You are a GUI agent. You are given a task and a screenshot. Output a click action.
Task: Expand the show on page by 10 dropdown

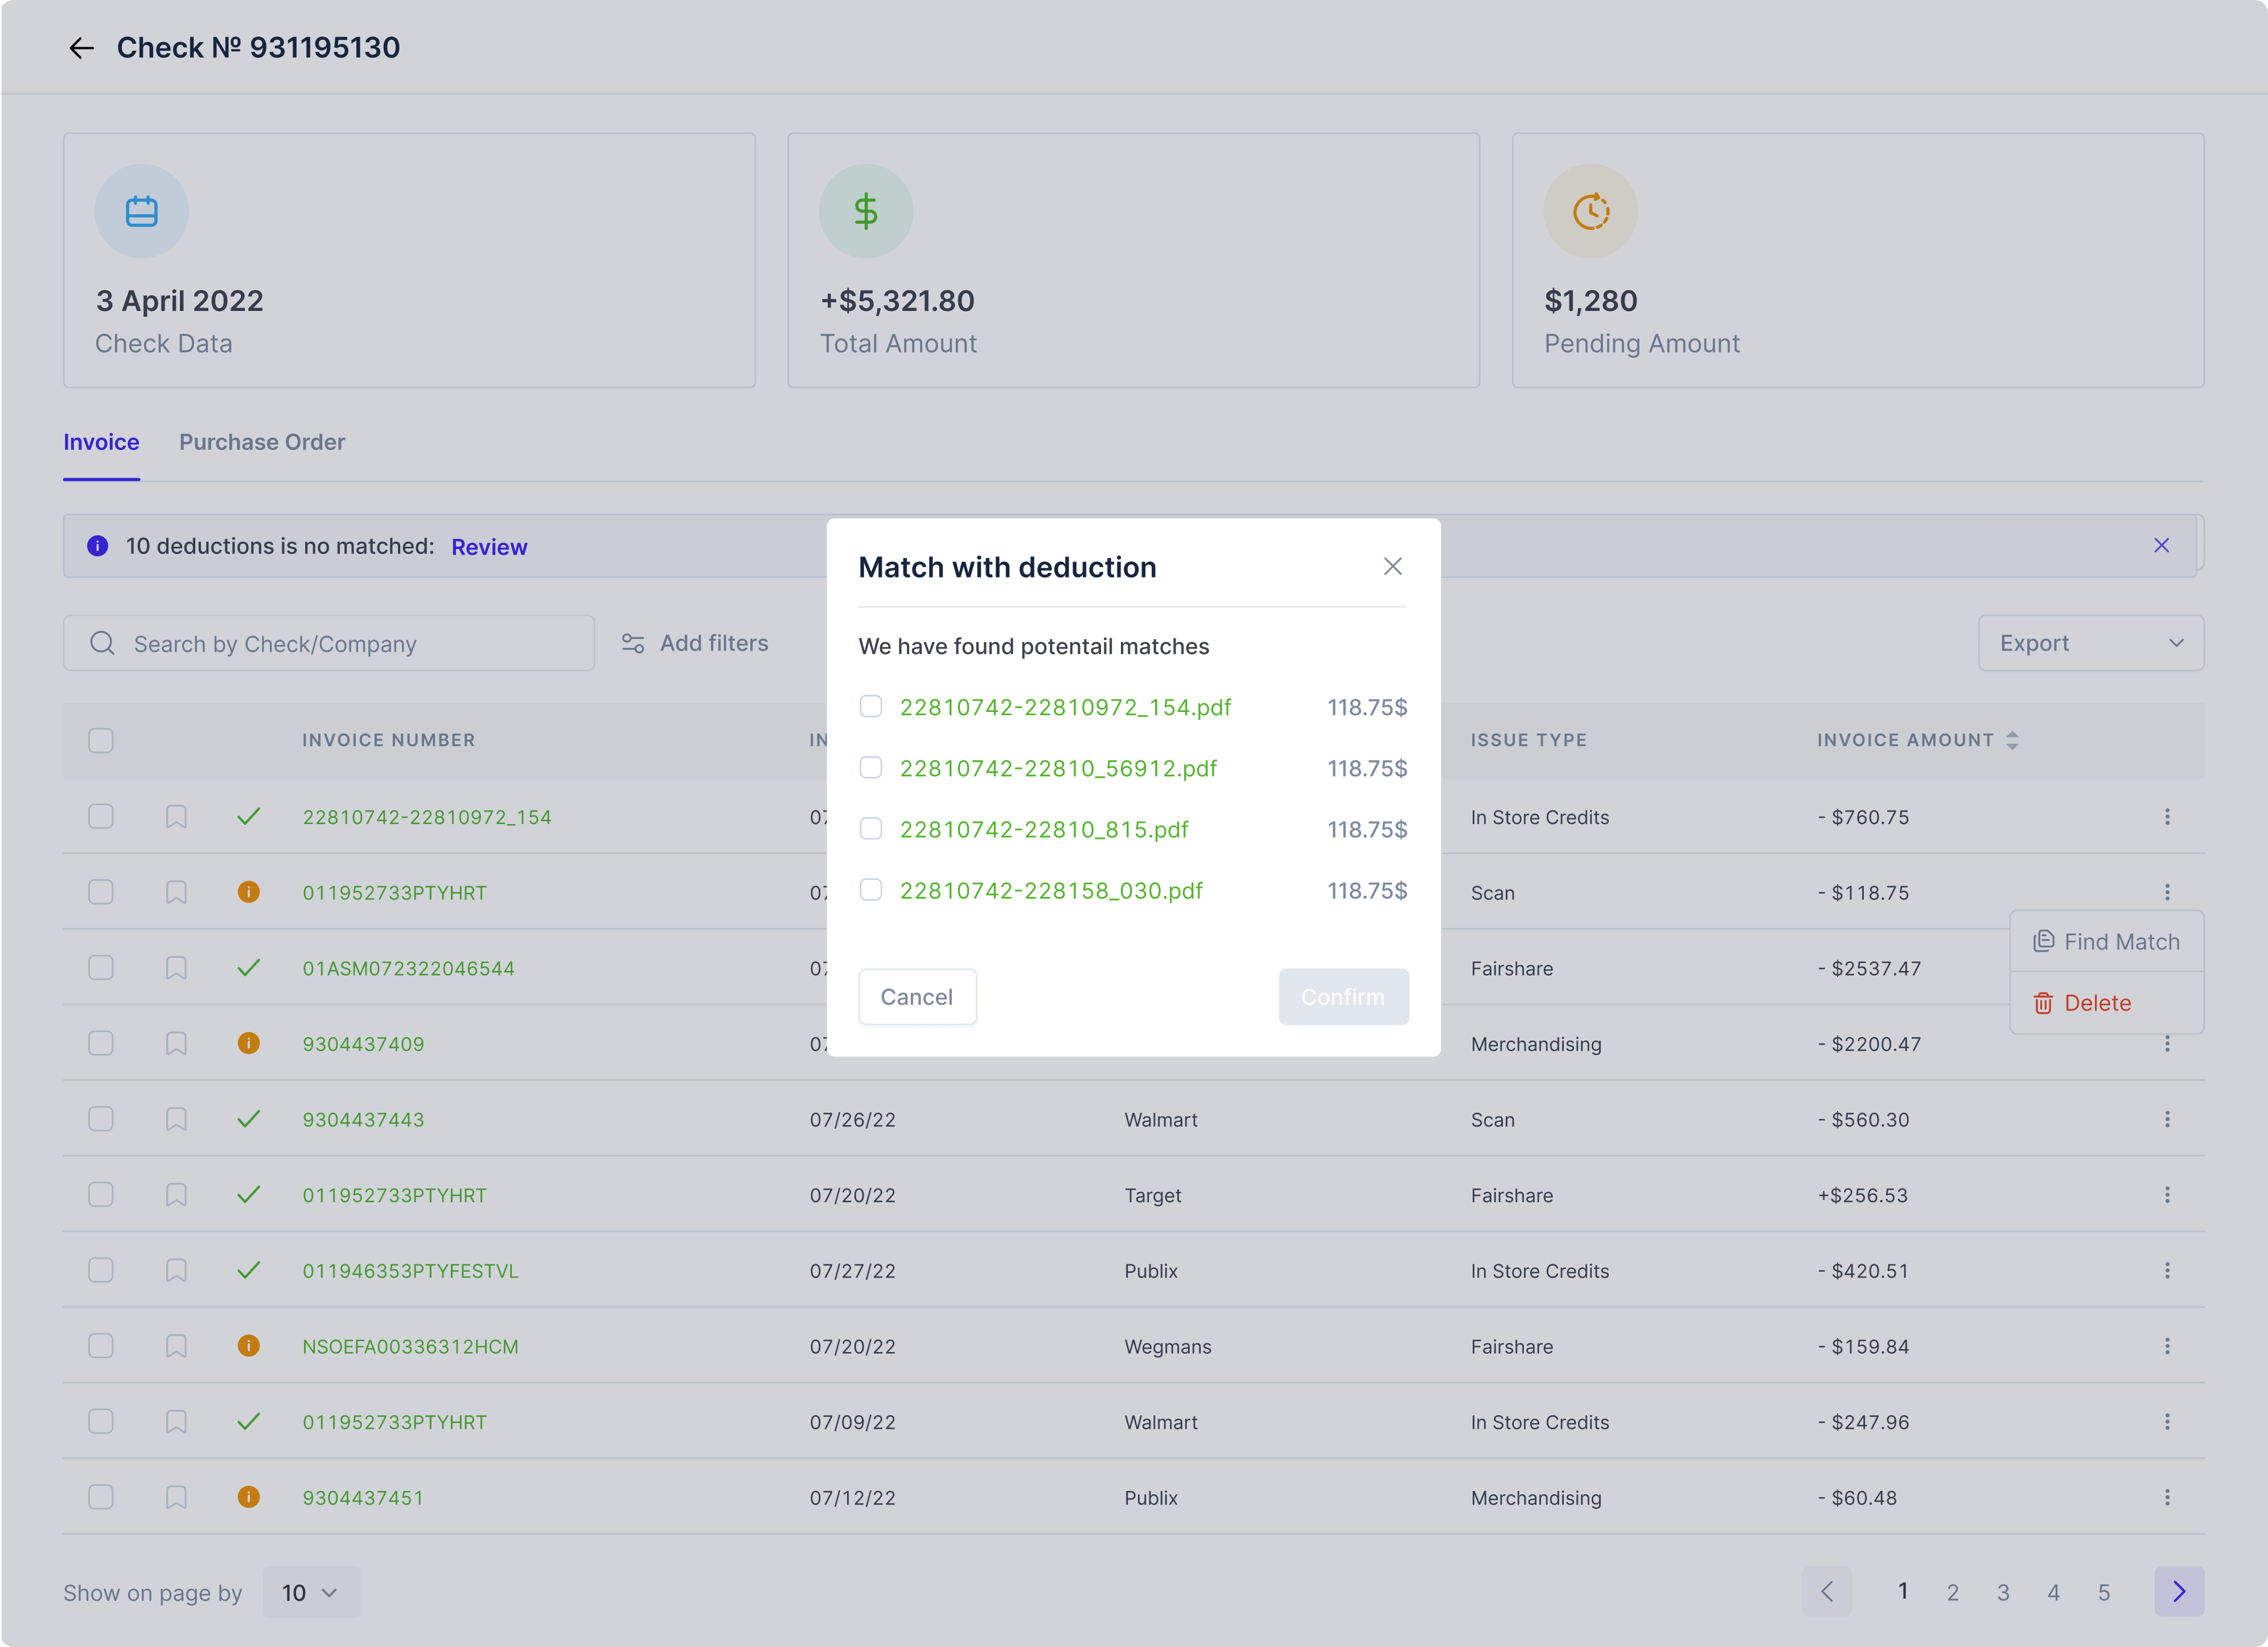click(311, 1592)
